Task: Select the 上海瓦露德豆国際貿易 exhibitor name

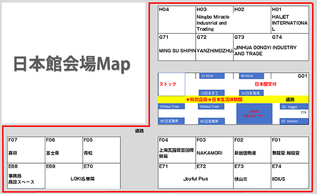Action: coord(177,153)
